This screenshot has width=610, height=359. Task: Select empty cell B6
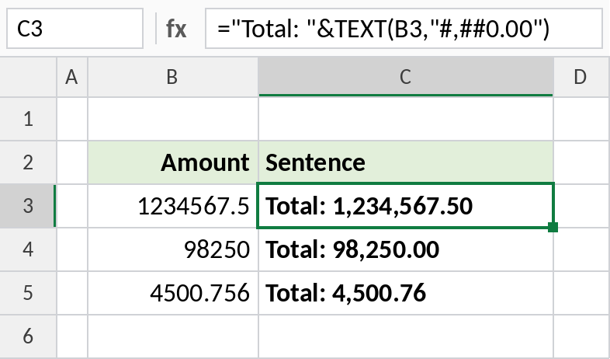173,336
